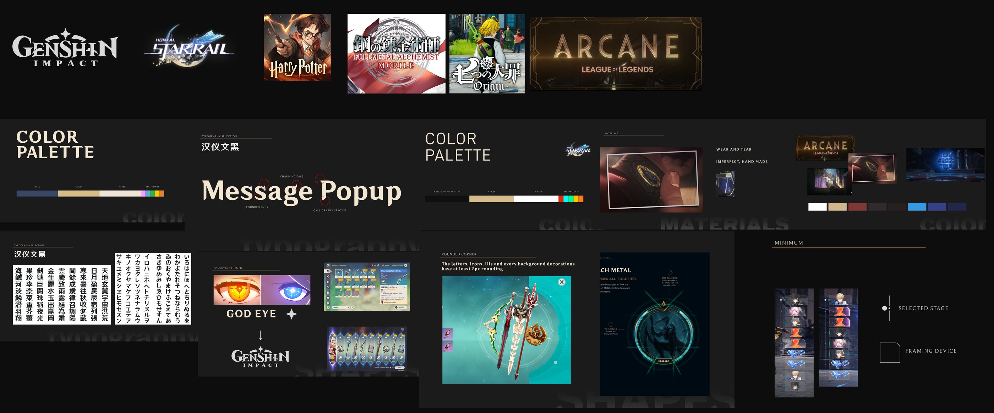This screenshot has height=413, width=994.
Task: Click the 'CALLIGRAPHY STROKES' annotation label
Action: pyautogui.click(x=330, y=210)
